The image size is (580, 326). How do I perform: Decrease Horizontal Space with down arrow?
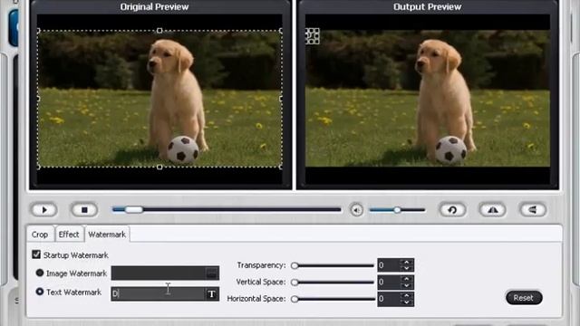coord(407,302)
